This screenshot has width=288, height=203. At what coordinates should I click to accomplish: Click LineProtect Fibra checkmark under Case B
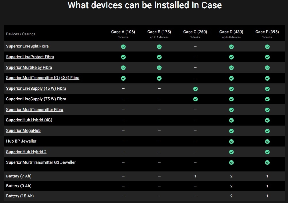159,57
